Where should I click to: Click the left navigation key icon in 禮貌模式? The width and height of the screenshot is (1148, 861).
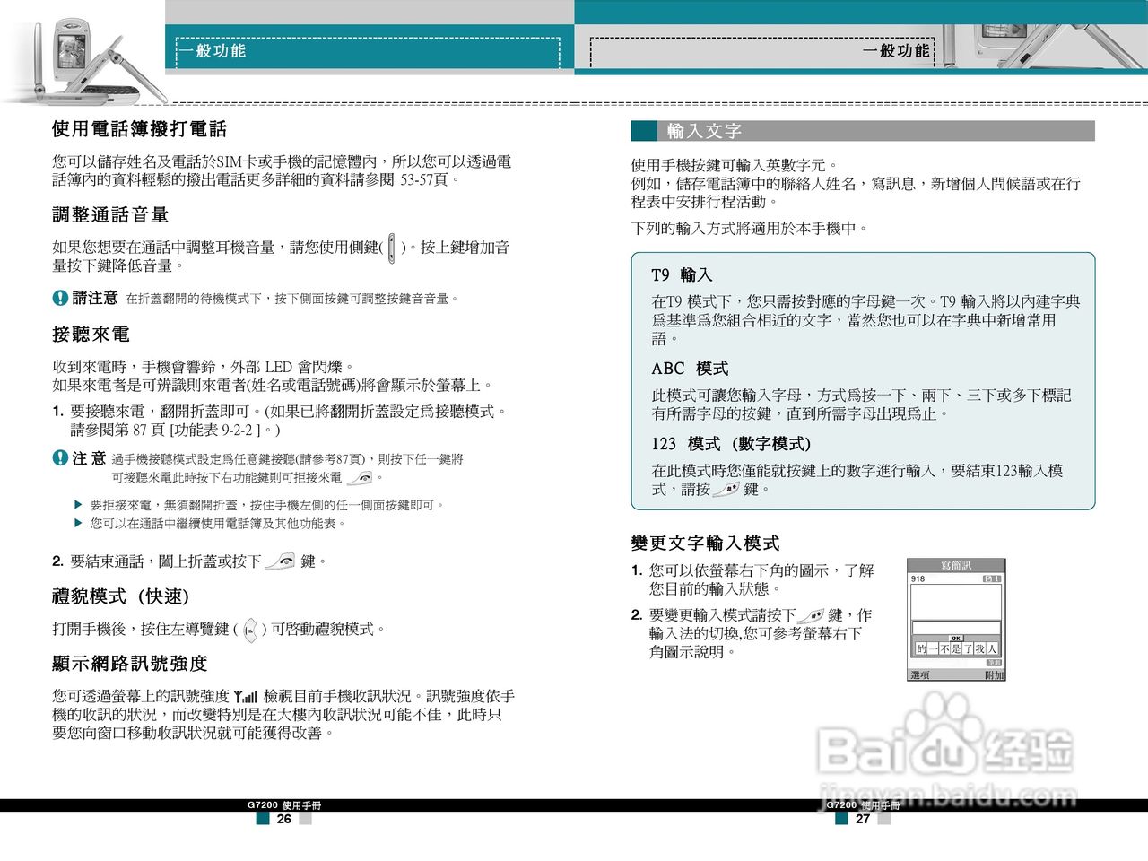coord(252,630)
